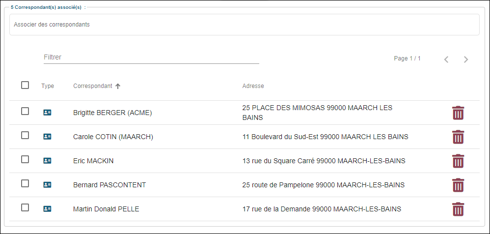
Task: Click contact card icon beside Brigitte BERGER
Action: coord(47,113)
